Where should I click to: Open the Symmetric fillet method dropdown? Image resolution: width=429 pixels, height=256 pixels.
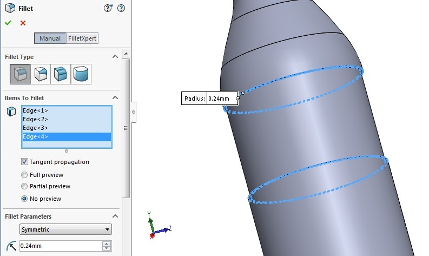click(65, 229)
